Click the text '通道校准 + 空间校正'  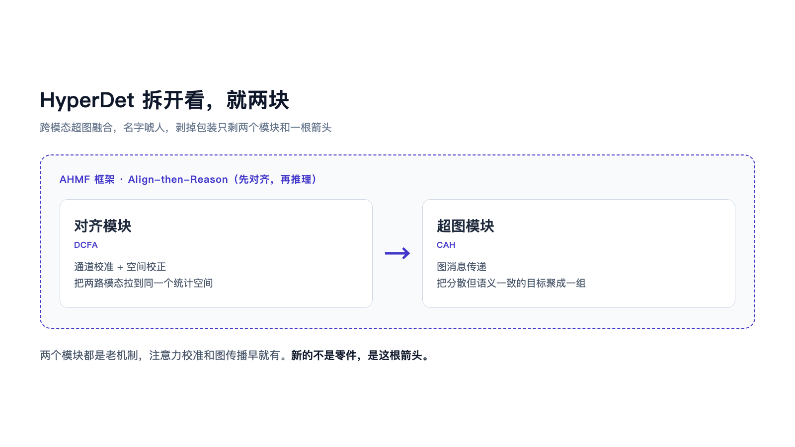point(120,267)
